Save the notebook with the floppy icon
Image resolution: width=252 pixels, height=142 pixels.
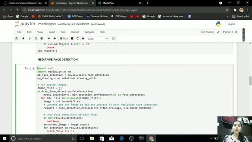[x=17, y=39]
